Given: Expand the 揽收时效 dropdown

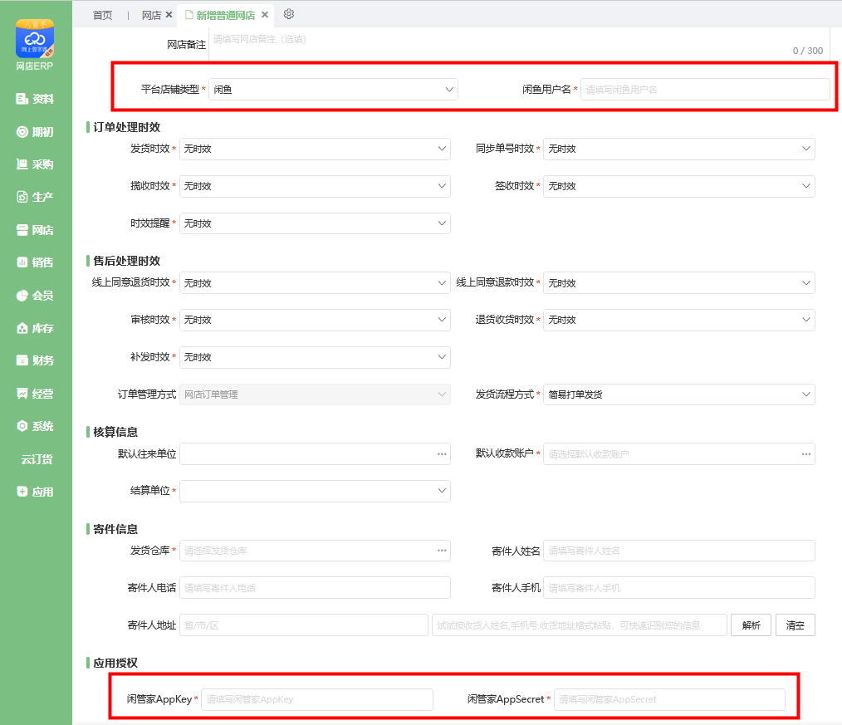Looking at the screenshot, I should pyautogui.click(x=315, y=186).
